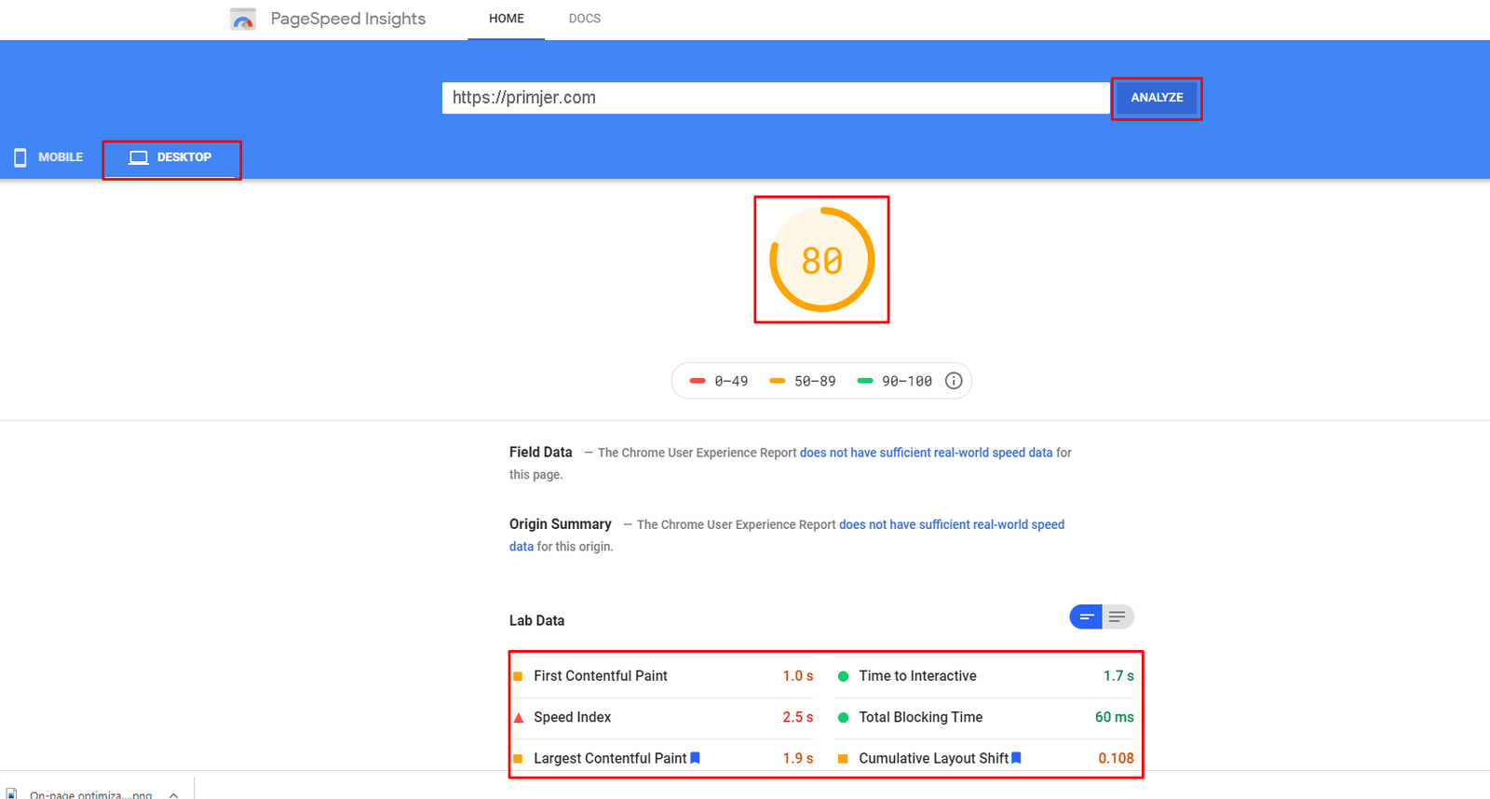Click the Origin Summary heading

tap(561, 524)
